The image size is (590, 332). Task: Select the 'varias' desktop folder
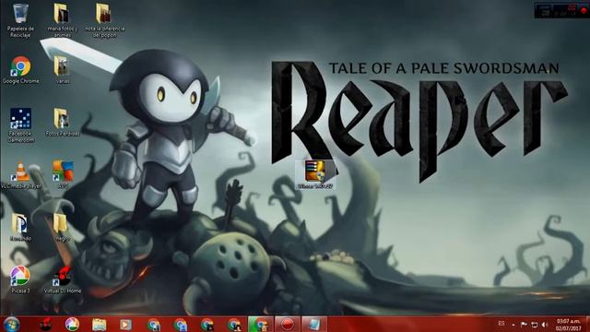click(x=62, y=70)
